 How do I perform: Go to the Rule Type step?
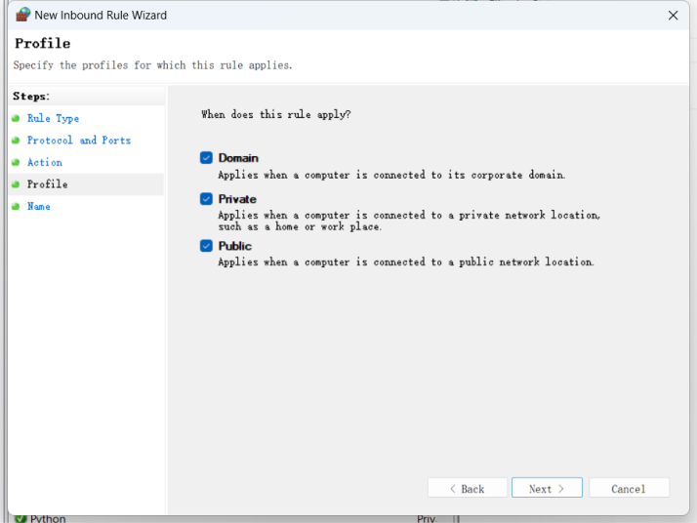tap(53, 119)
